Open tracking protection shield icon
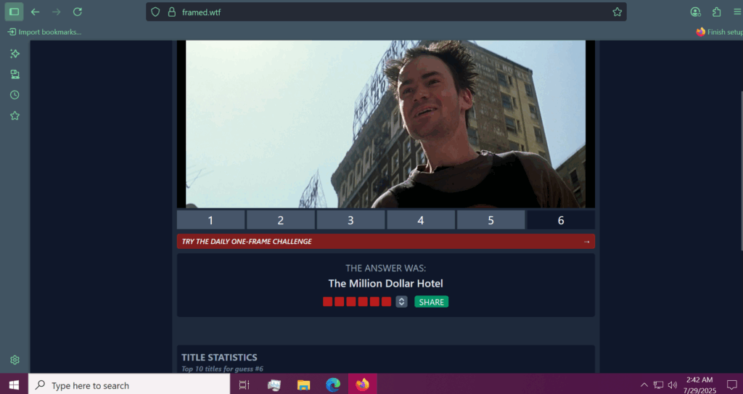The width and height of the screenshot is (743, 394). tap(155, 12)
